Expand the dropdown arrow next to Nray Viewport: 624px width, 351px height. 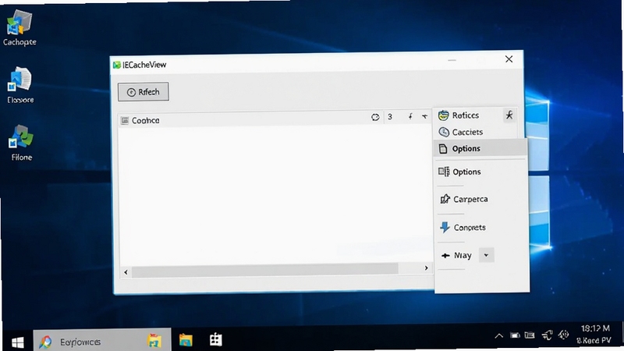click(x=486, y=255)
